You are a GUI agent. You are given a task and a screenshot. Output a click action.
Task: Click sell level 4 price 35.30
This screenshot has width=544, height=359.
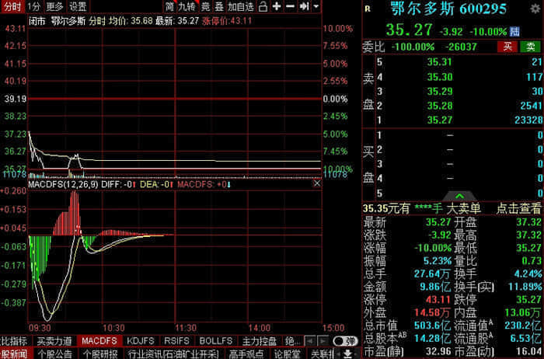click(440, 77)
